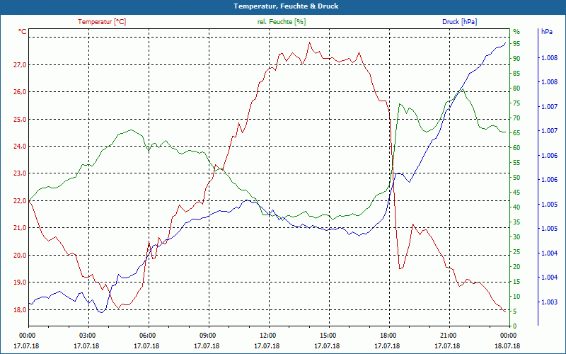Click the "21,0" temperature axis label
The image size is (566, 354).
[20, 228]
